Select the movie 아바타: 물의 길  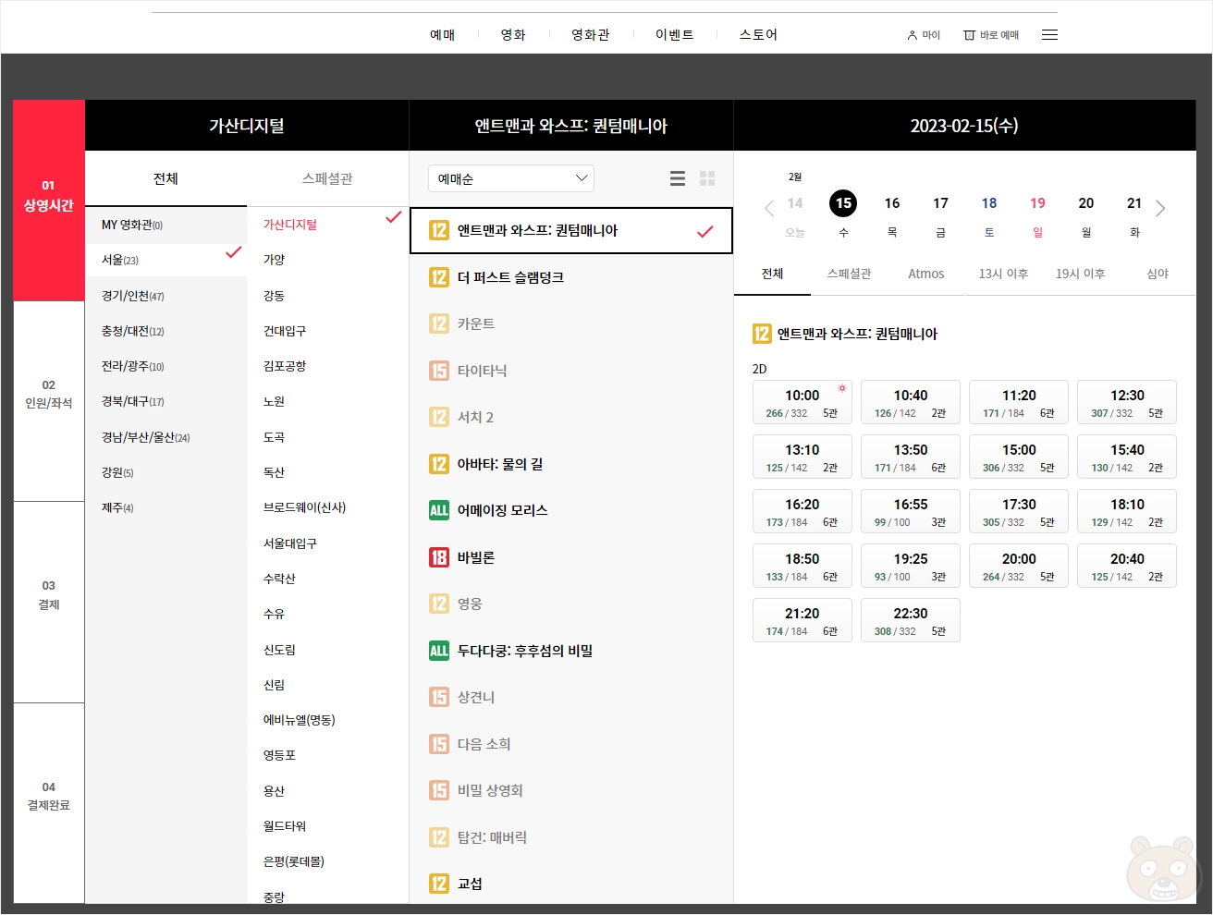(570, 464)
